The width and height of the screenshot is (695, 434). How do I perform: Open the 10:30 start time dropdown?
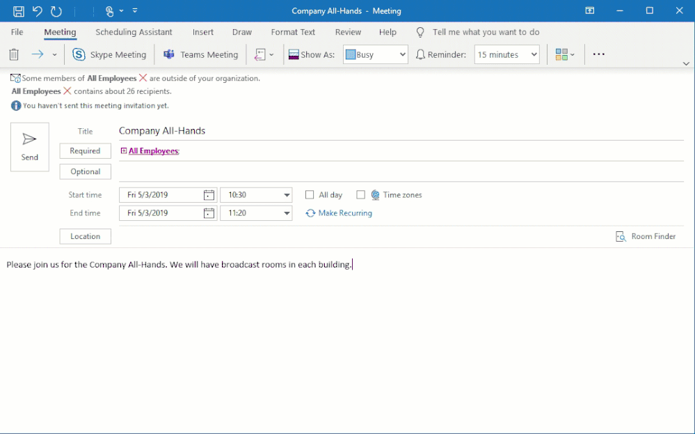tap(287, 195)
